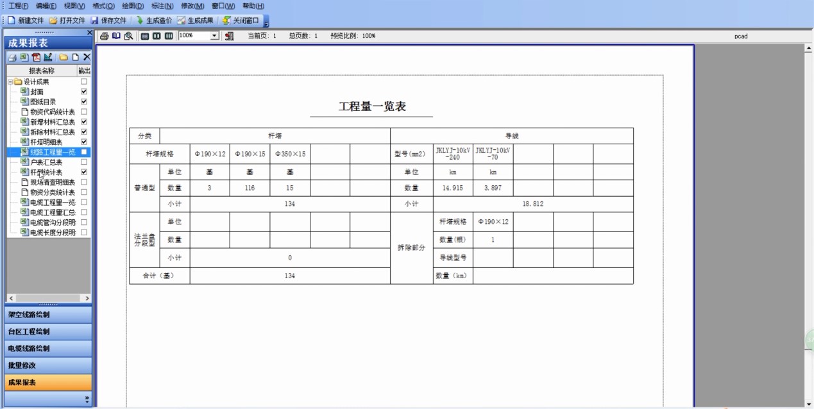The height and width of the screenshot is (409, 814).
Task: Open the 批量修改 panel tab
Action: click(48, 365)
